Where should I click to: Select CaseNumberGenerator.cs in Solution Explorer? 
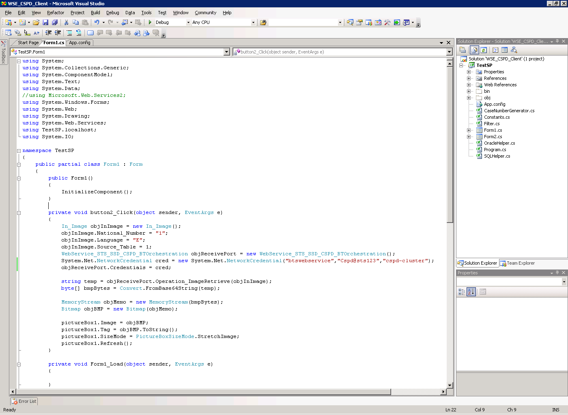(509, 111)
